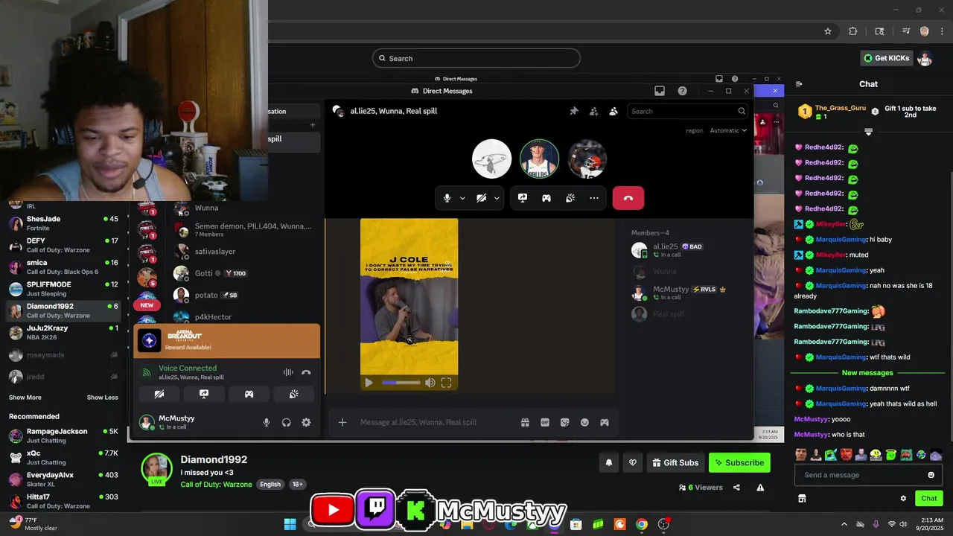Open emoji picker in Discord message bar
This screenshot has width=953, height=536.
tap(584, 422)
